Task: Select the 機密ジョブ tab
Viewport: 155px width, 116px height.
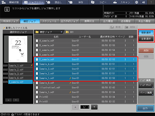Action: tap(30, 21)
